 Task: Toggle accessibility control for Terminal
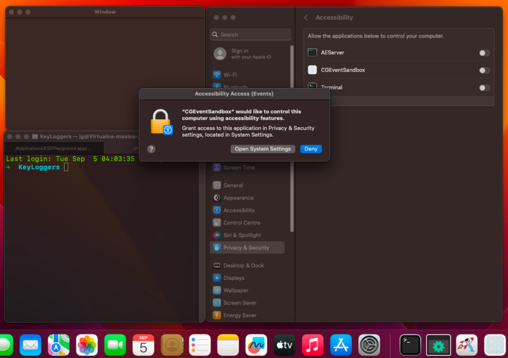pos(484,87)
